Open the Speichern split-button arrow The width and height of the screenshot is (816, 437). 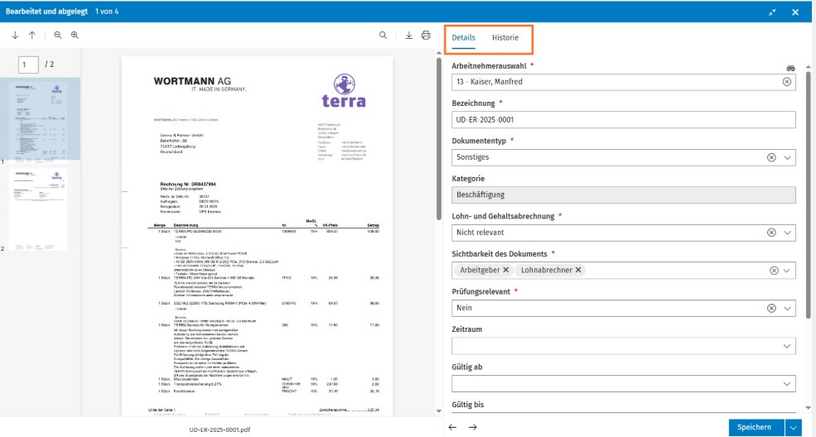pyautogui.click(x=793, y=428)
